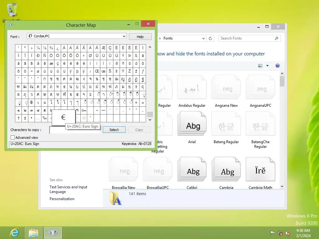Open the Fonts address bar history dropdown
The height and width of the screenshot is (239, 319).
pyautogui.click(x=203, y=38)
